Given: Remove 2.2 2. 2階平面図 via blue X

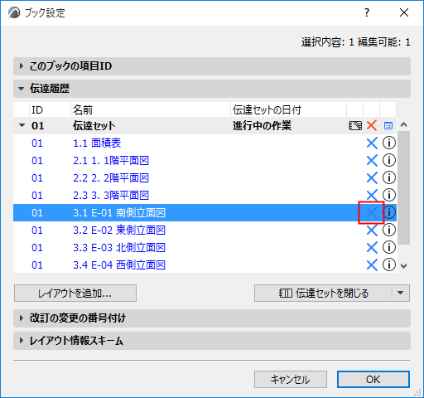Looking at the screenshot, I should [x=372, y=178].
